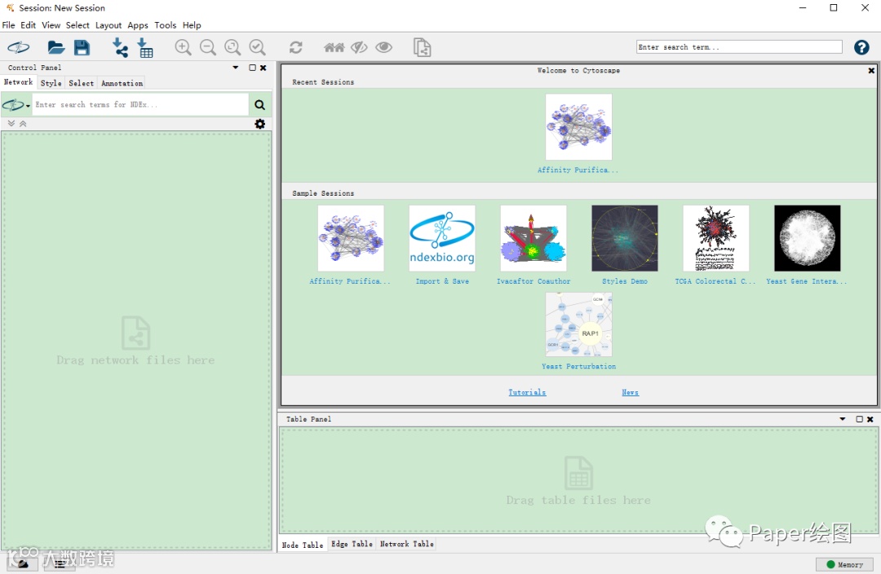Switch to Style tab
This screenshot has width=881, height=574.
tap(51, 83)
